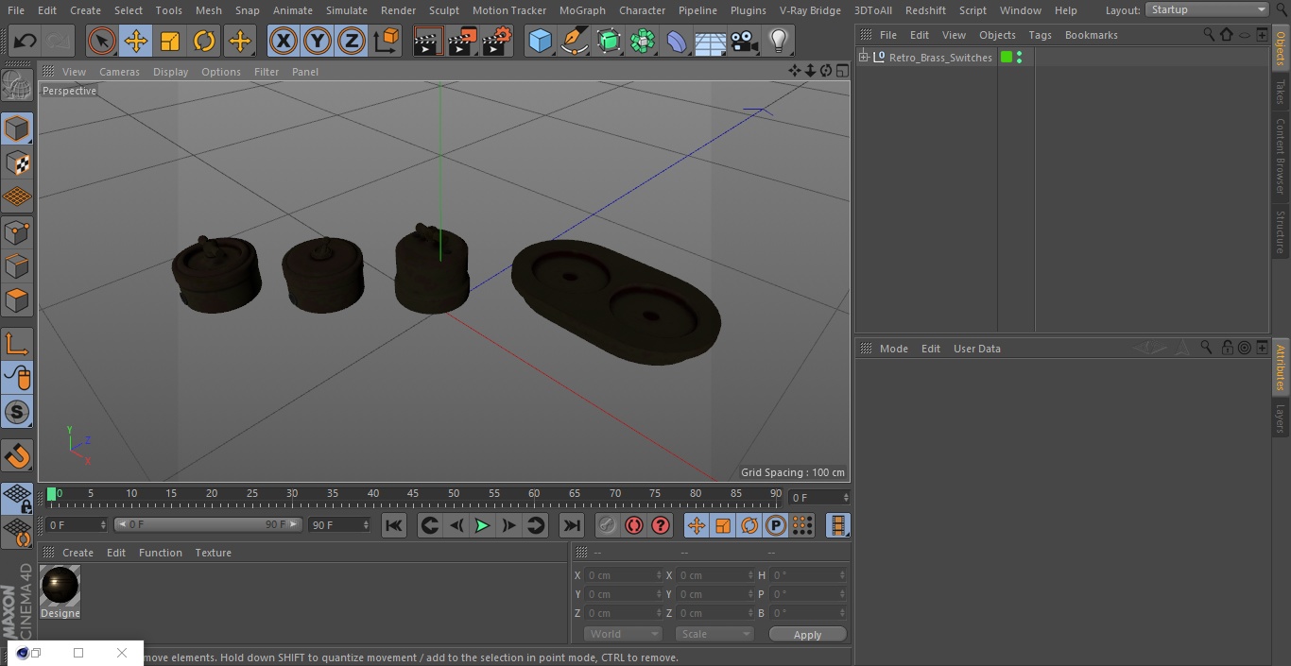Click Object Manager search icon
The image size is (1291, 666).
click(1209, 34)
